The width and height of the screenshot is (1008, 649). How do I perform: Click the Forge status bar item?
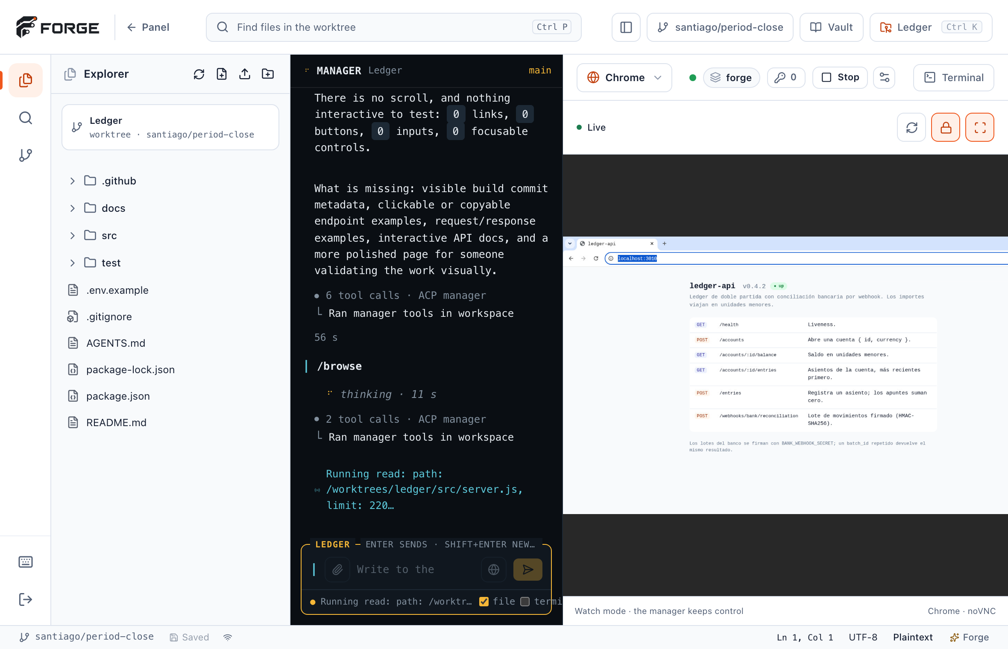(970, 637)
